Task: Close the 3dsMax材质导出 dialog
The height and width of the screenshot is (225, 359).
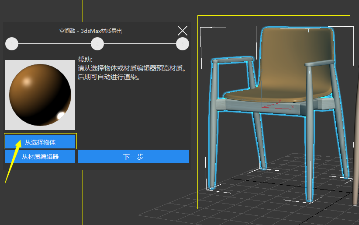Action: coord(183,31)
